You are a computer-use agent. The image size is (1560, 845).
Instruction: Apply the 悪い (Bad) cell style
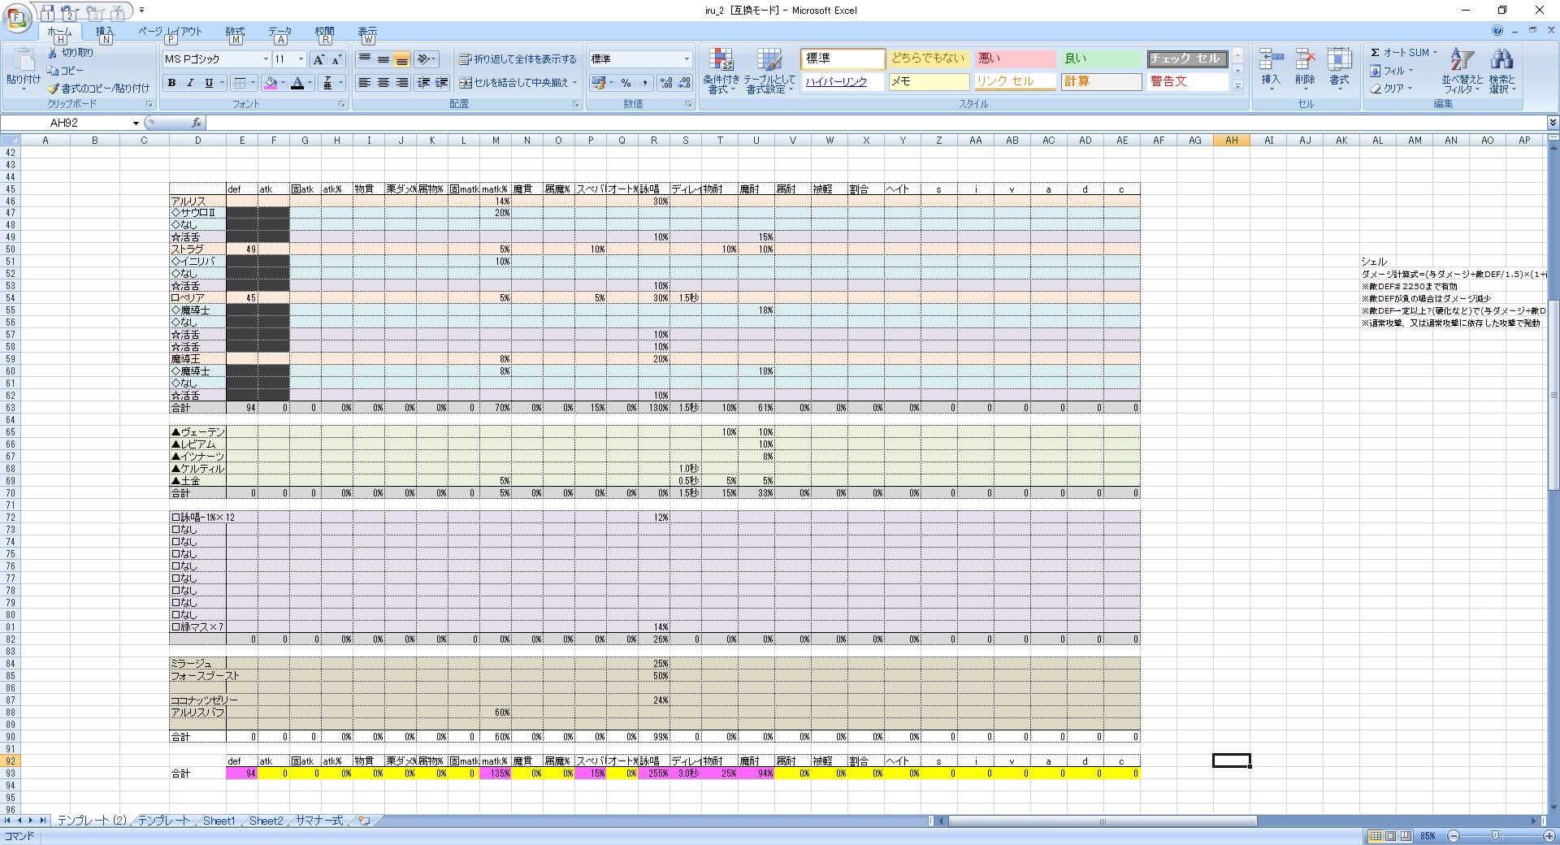[x=1013, y=58]
